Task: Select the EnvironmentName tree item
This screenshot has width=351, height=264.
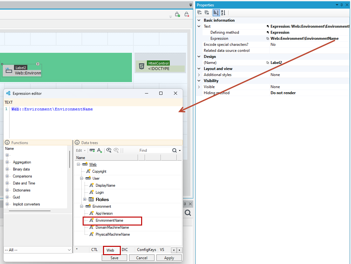Action: coord(109,220)
